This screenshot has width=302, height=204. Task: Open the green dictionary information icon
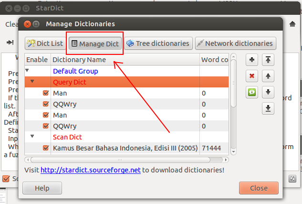tap(252, 92)
